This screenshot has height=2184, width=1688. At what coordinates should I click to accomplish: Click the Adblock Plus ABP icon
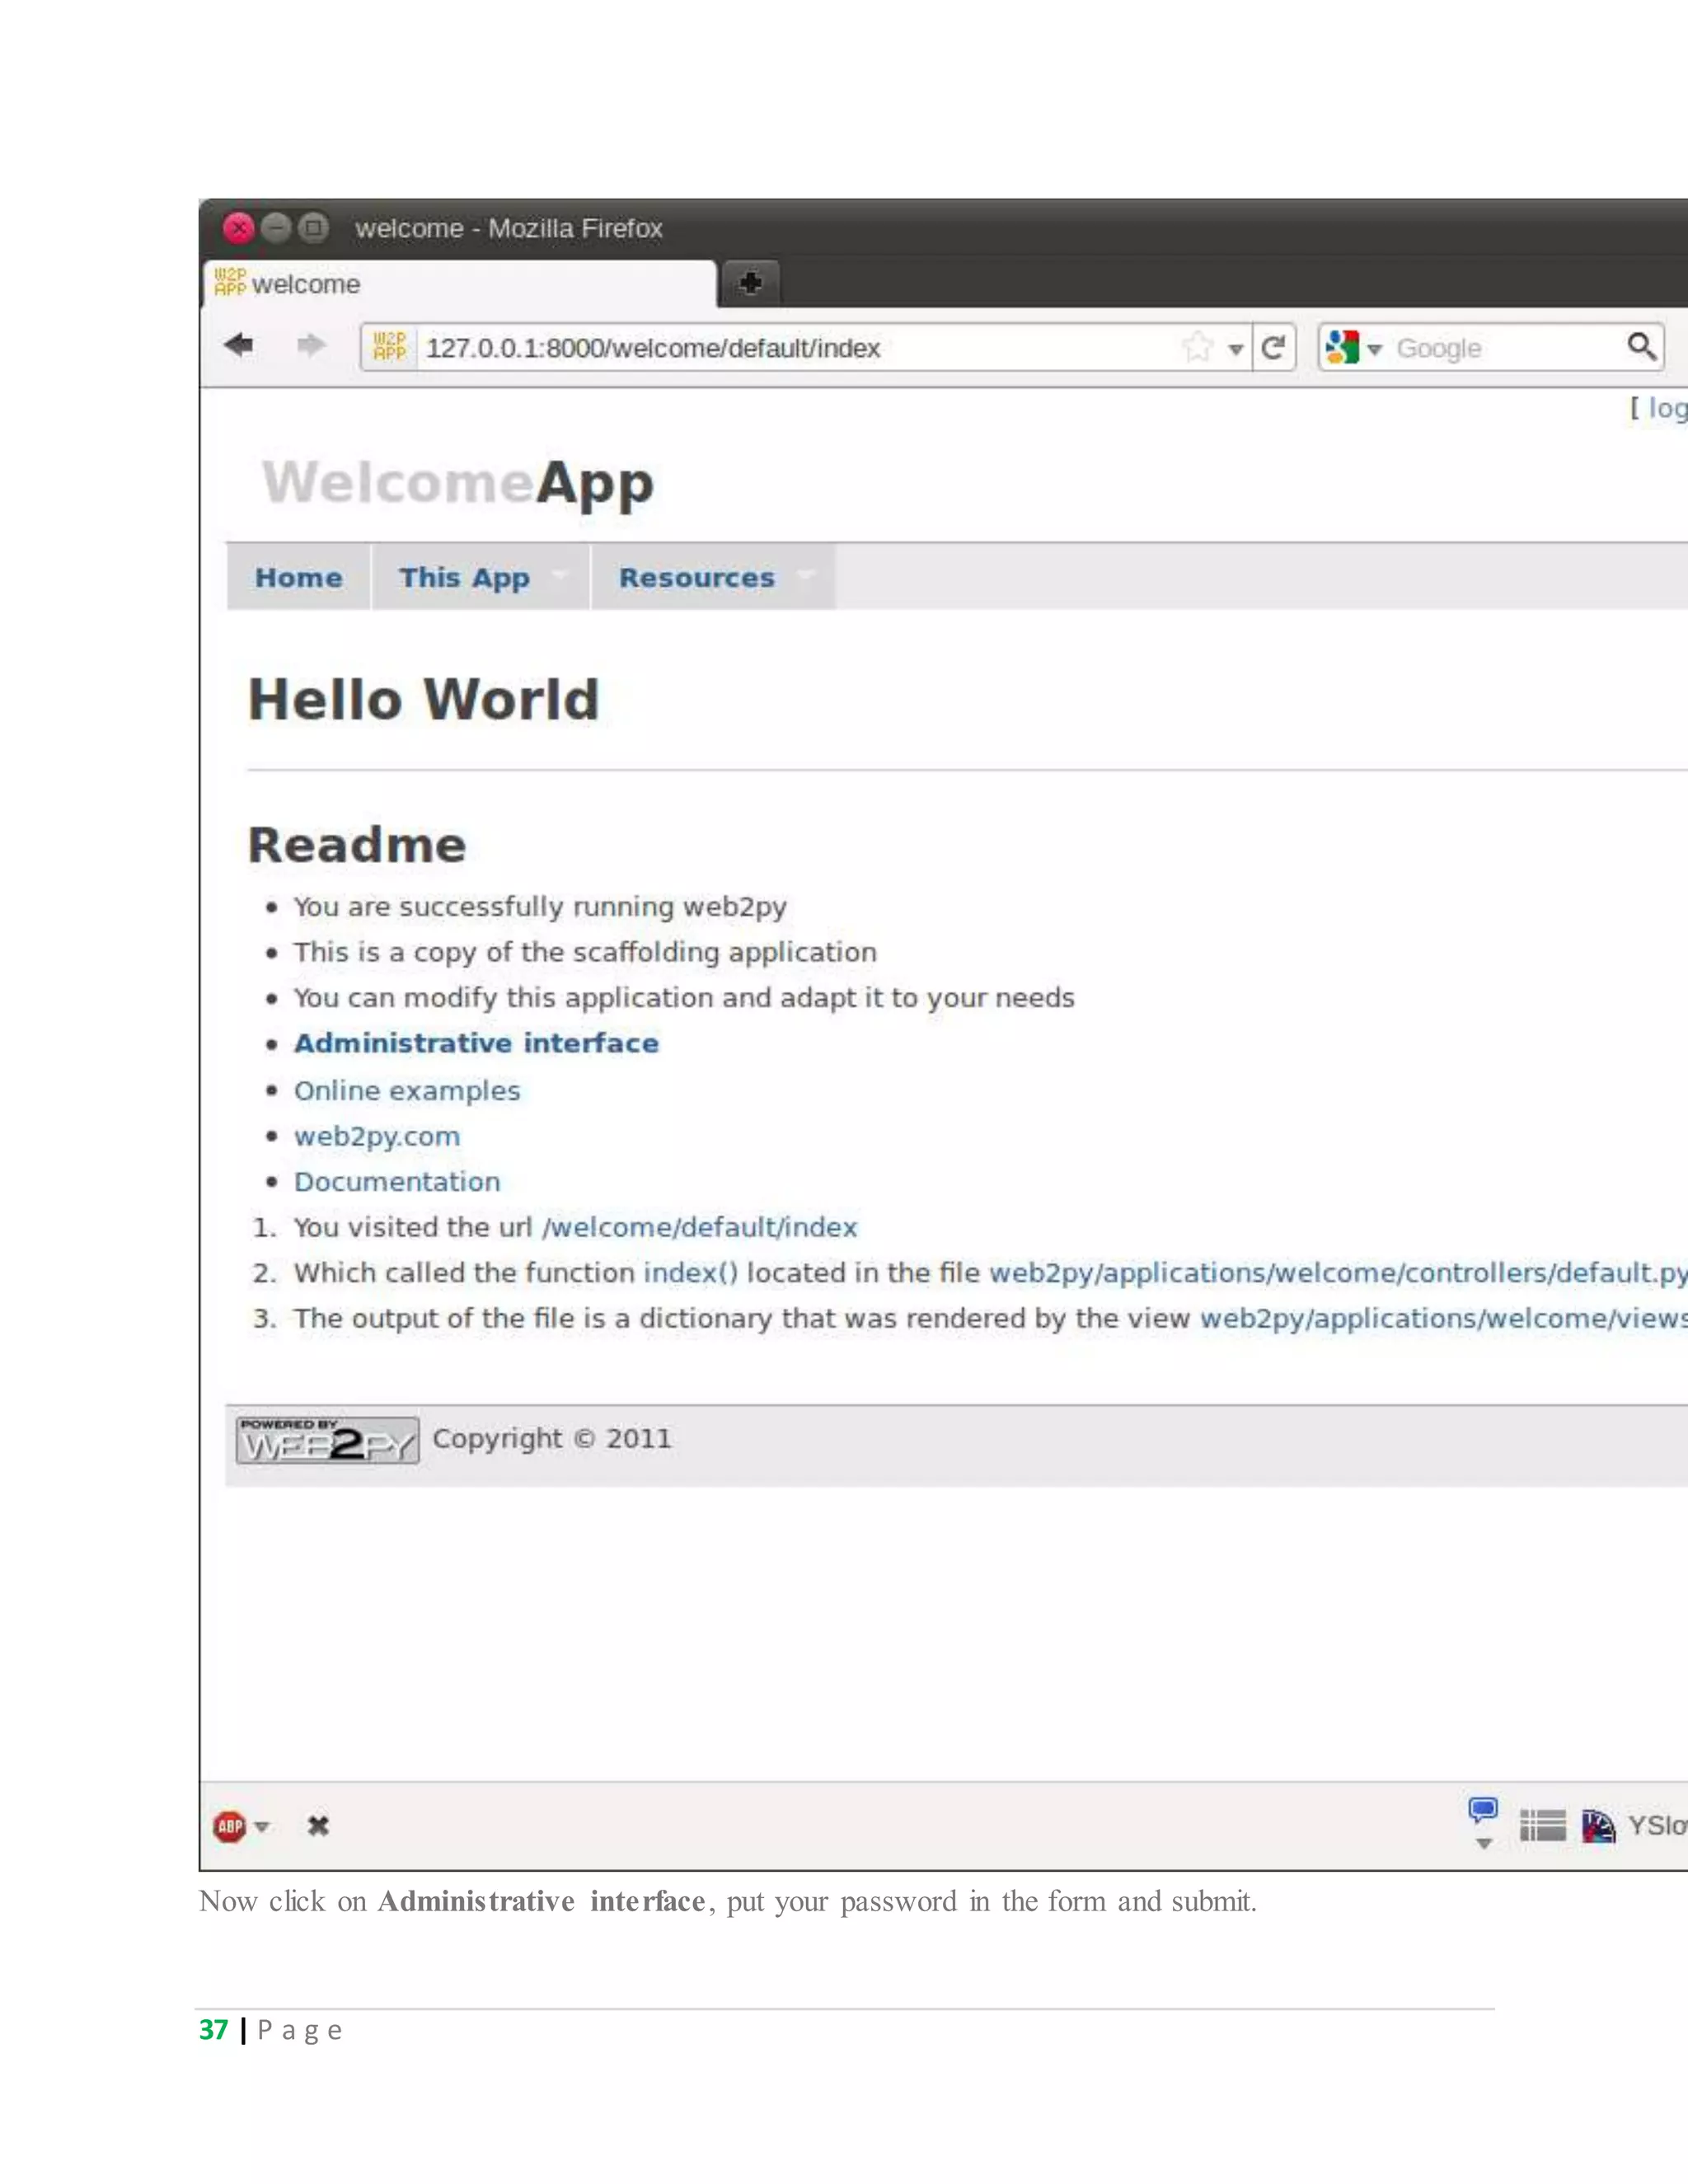coord(230,1826)
